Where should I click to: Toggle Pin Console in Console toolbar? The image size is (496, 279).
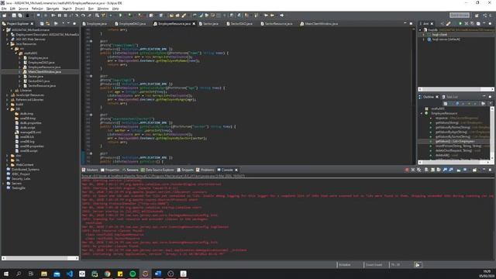point(458,170)
